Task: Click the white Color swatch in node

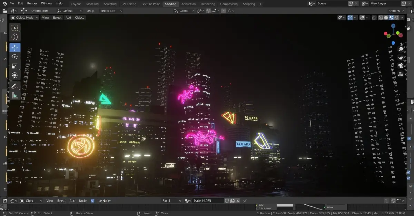Action: point(285,205)
